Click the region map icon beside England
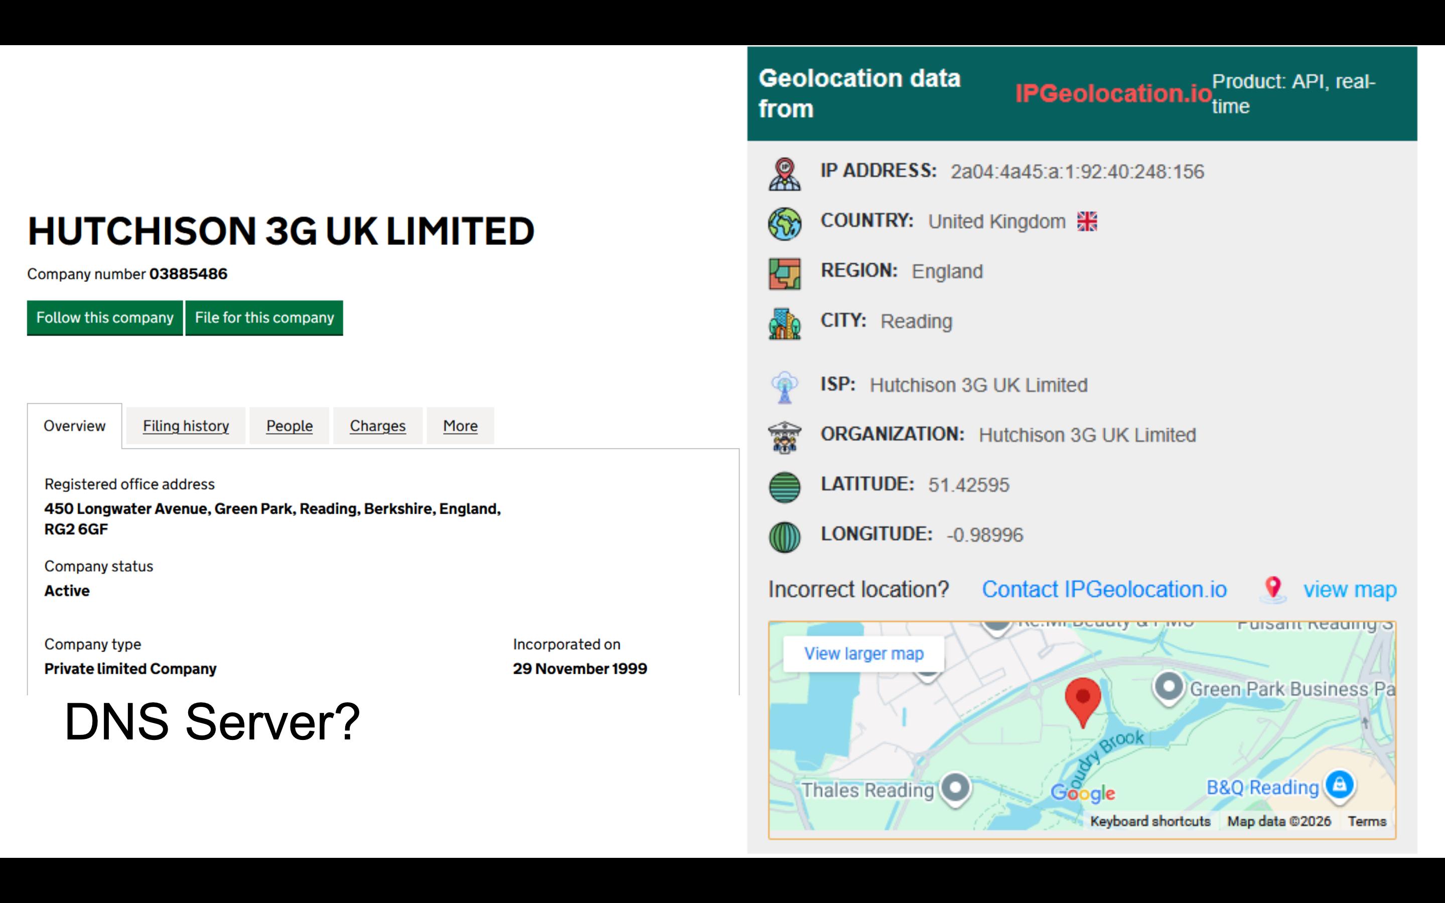 coord(784,273)
